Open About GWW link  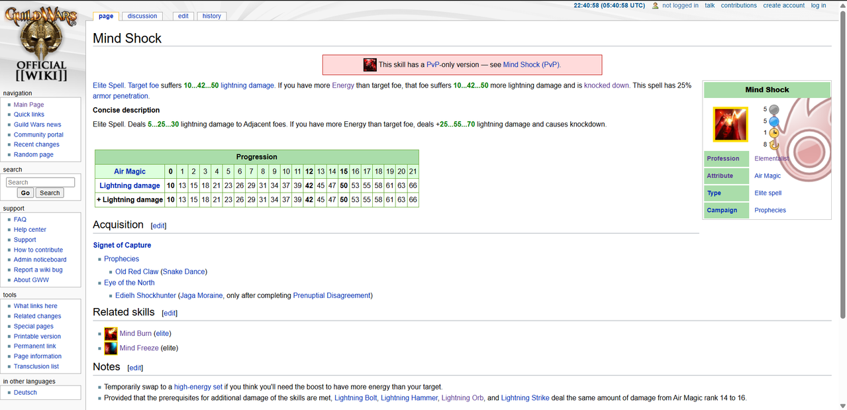pyautogui.click(x=31, y=280)
